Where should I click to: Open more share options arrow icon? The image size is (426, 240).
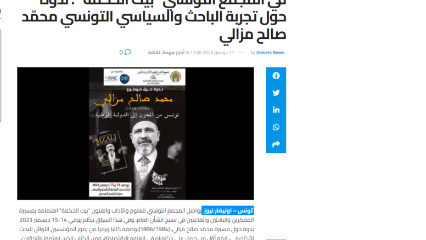coord(276,144)
